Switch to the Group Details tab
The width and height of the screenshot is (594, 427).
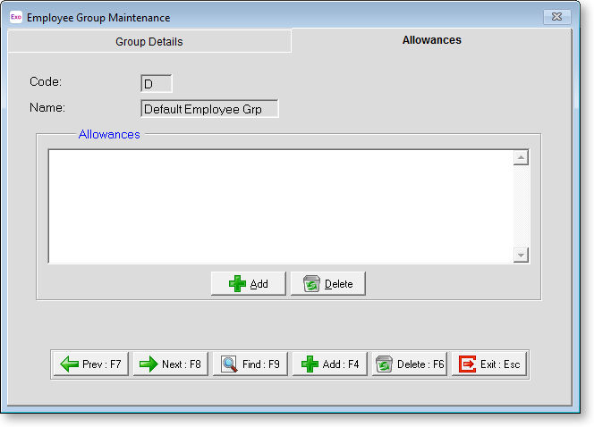coord(148,42)
